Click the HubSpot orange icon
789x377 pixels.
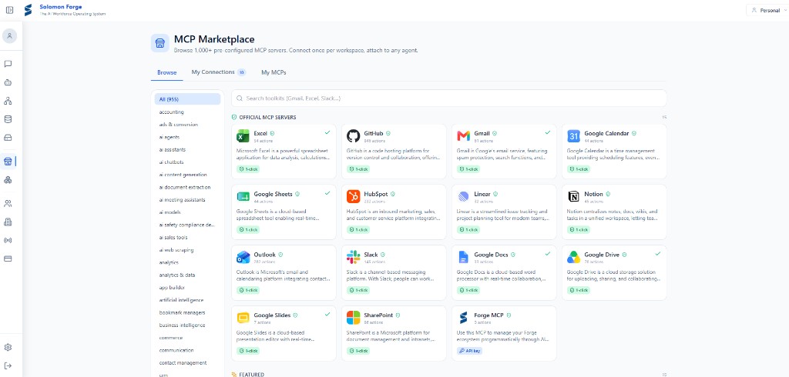(x=353, y=196)
